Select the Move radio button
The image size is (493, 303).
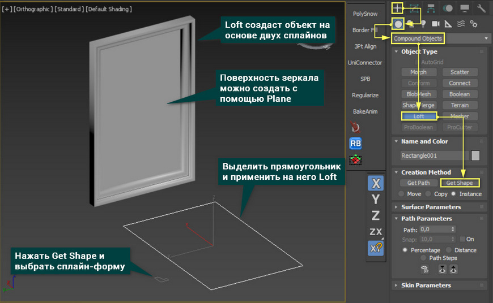401,194
